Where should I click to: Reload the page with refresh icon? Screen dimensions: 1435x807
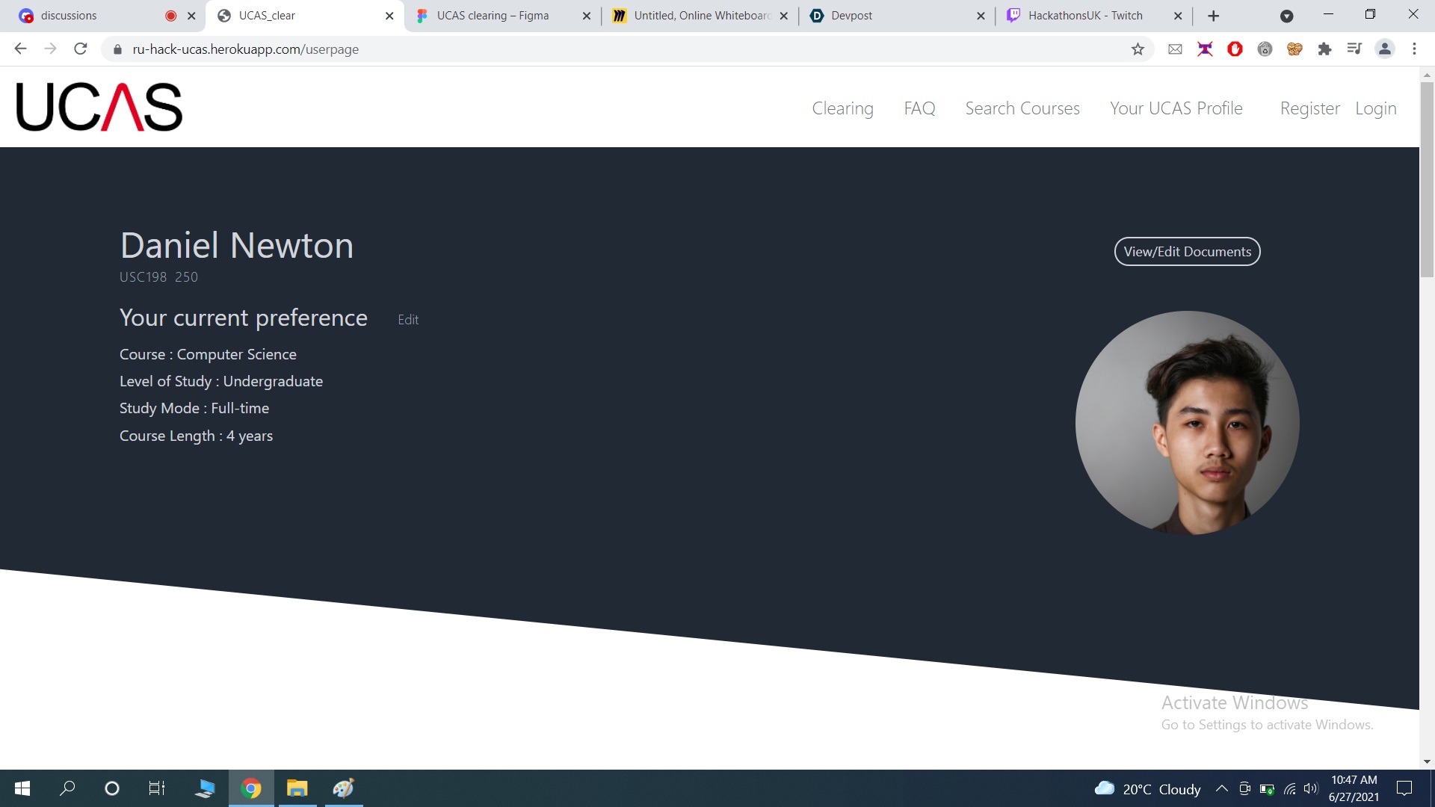pos(81,49)
